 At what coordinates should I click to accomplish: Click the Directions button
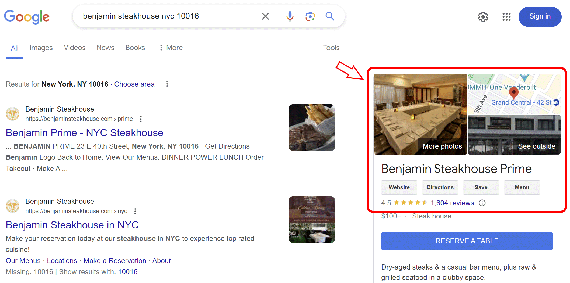click(x=440, y=187)
